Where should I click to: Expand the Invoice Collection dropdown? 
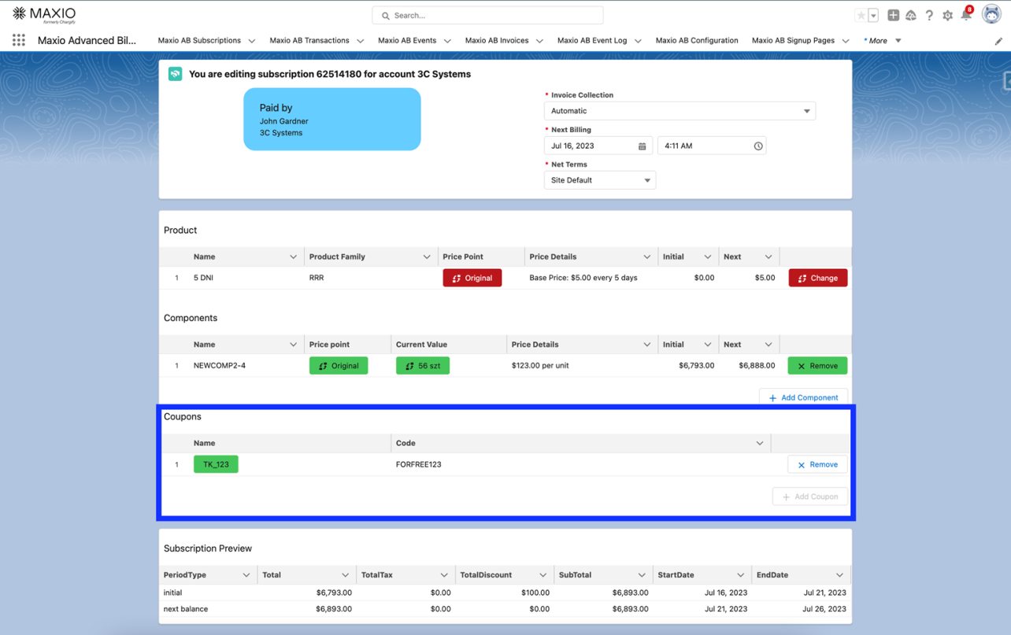coord(680,111)
